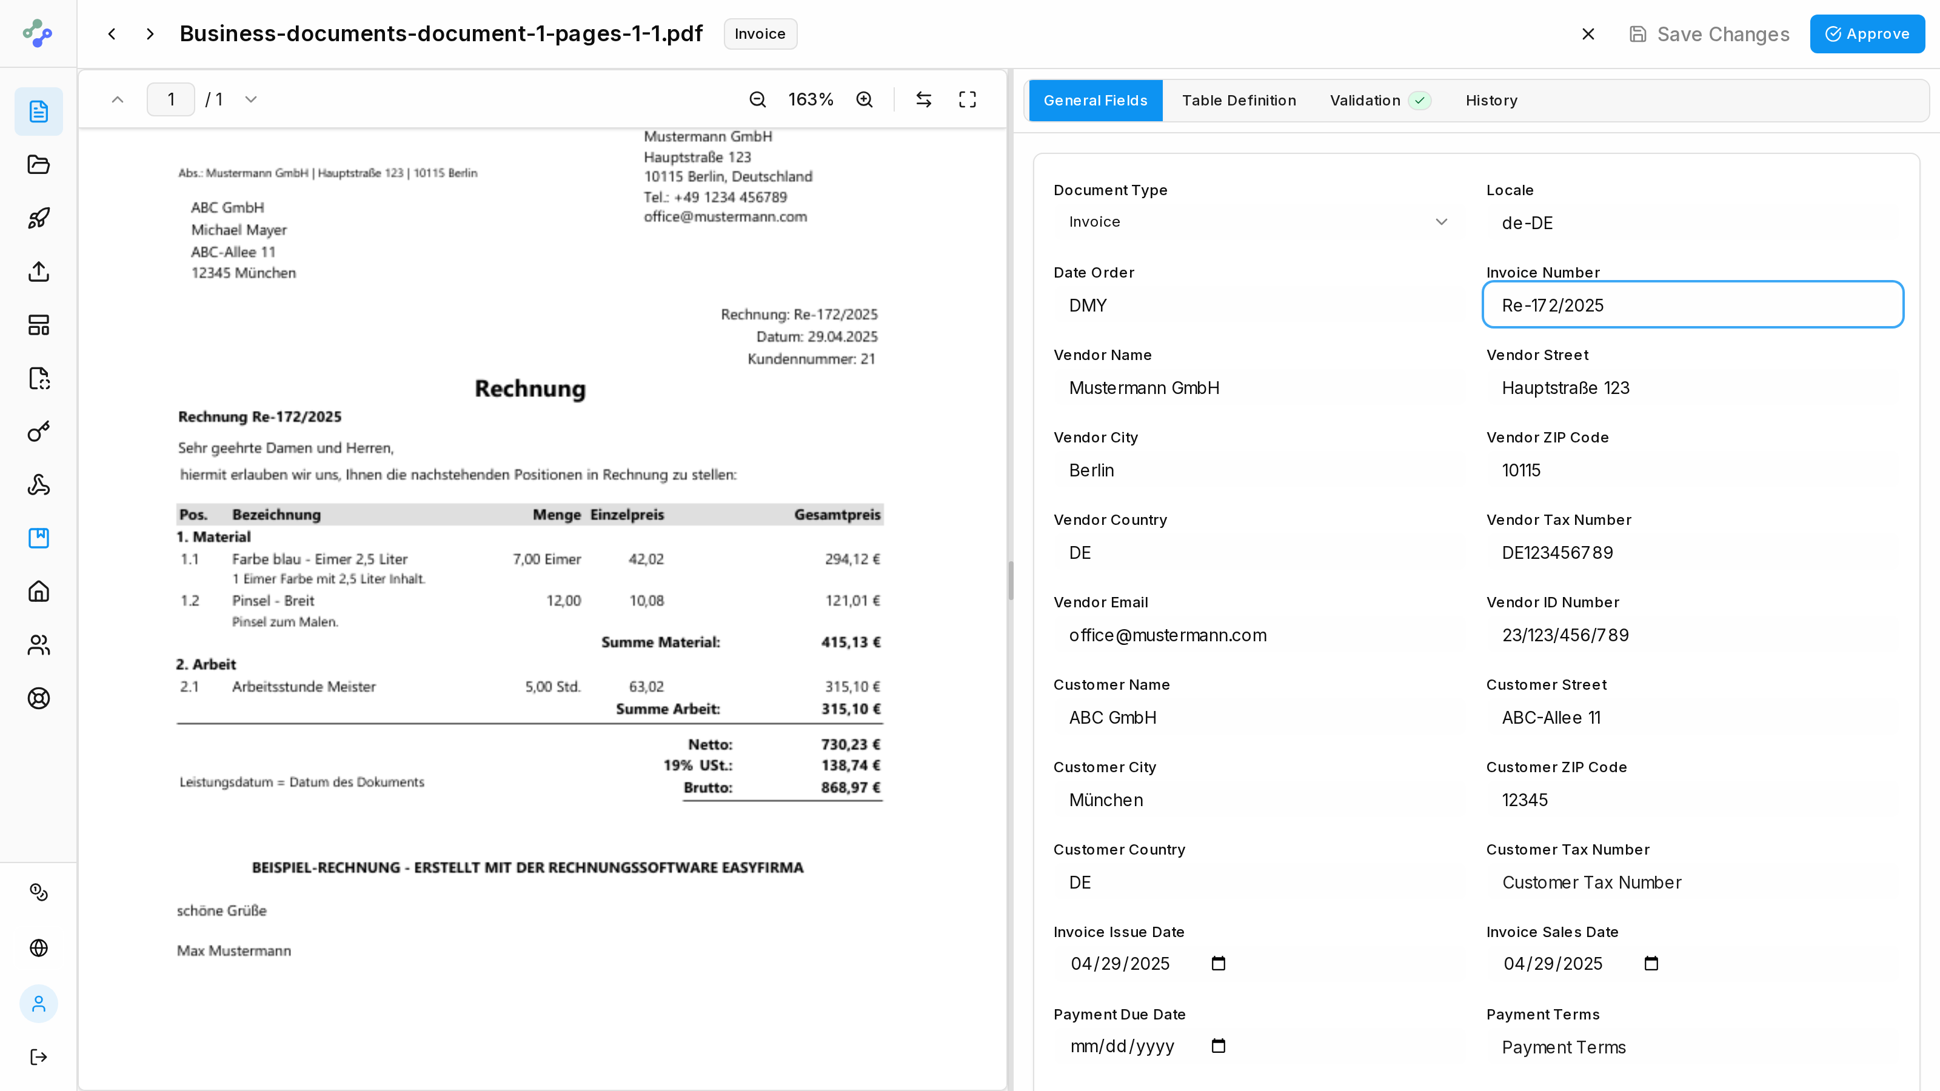
Task: Click the logout icon
Action: pos(38,1057)
